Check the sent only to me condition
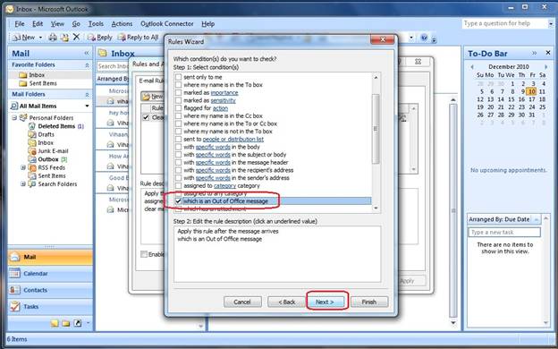Image resolution: width=558 pixels, height=349 pixels. coord(178,77)
